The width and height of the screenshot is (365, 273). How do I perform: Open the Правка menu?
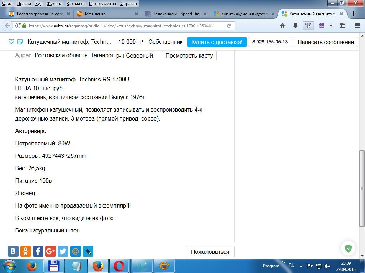point(24,4)
